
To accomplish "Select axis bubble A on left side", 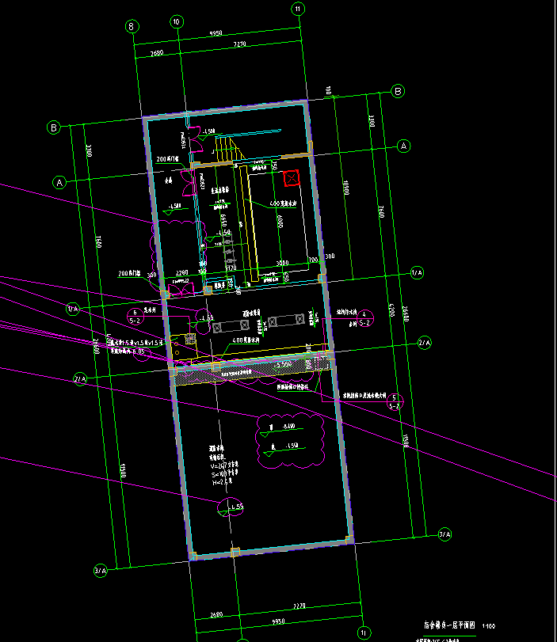I will tap(59, 183).
